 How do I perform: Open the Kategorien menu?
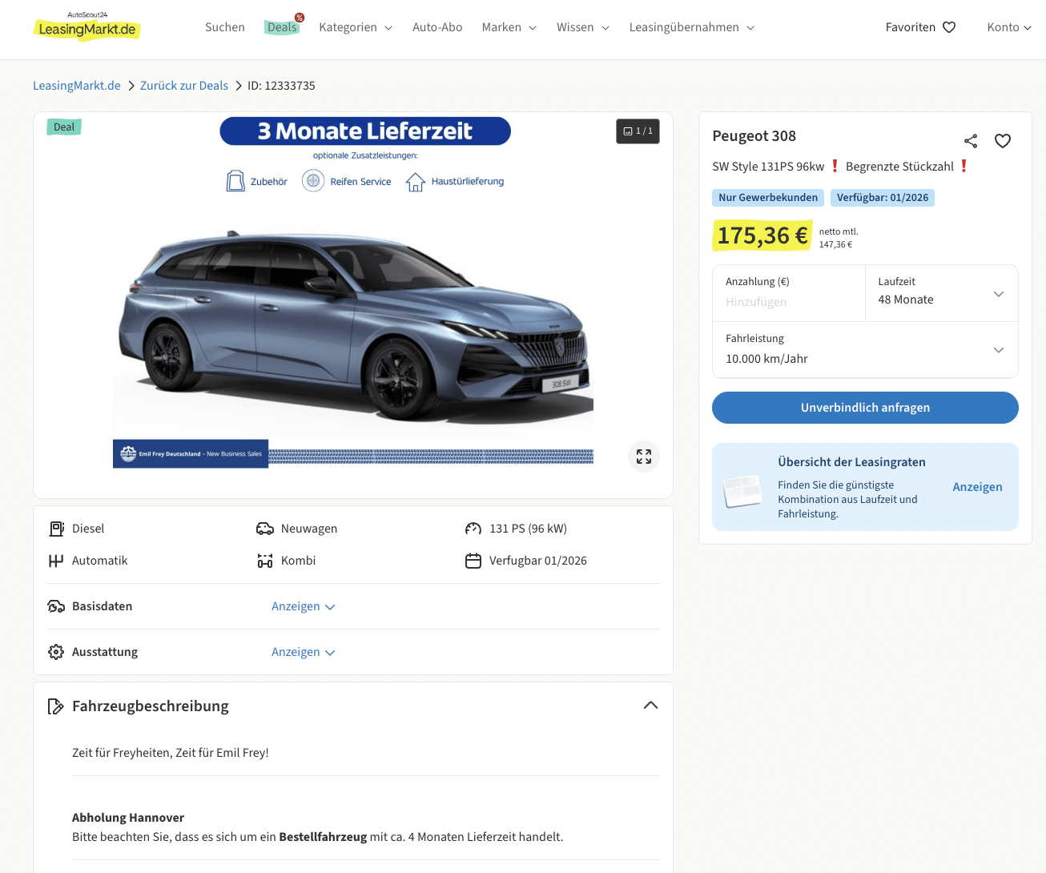tap(356, 27)
